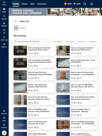Open Clean Electrolux Dishwasher Filter HT0042EN course
This screenshot has height=136, width=102.
[34, 75]
